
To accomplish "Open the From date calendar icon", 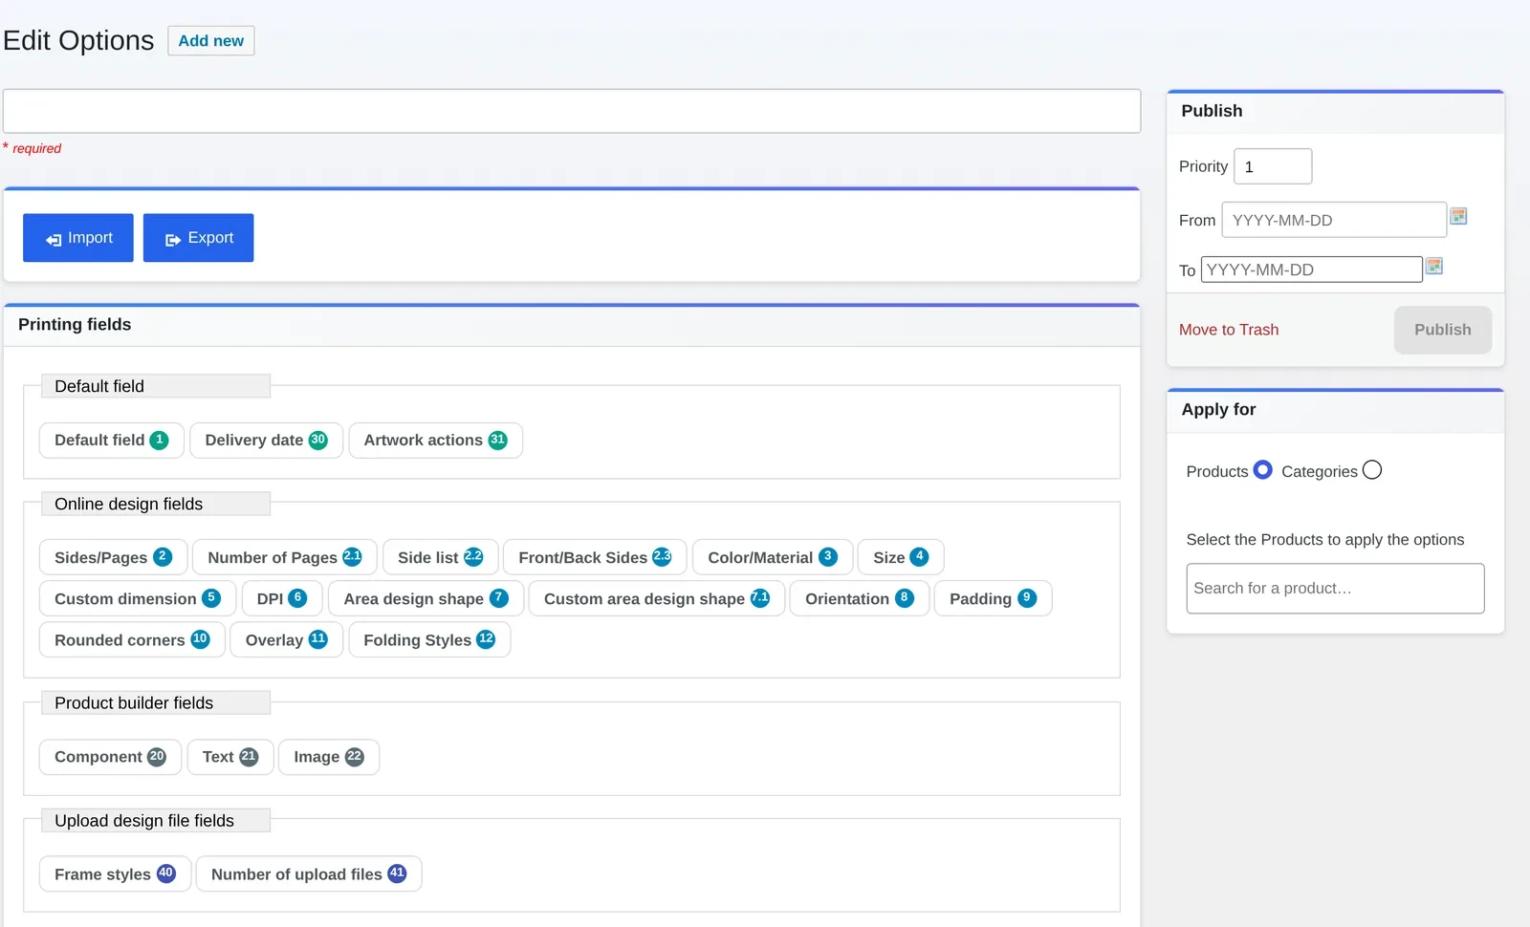I will [x=1458, y=216].
